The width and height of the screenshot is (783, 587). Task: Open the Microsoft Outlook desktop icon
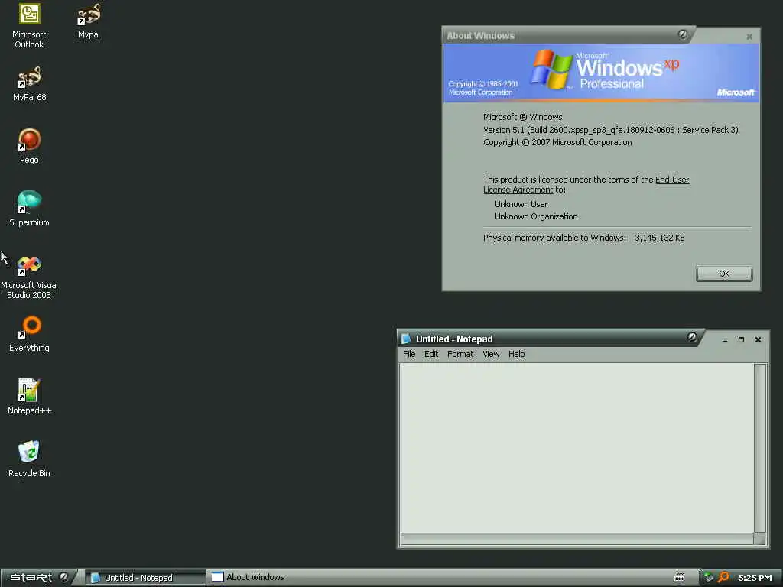point(29,25)
